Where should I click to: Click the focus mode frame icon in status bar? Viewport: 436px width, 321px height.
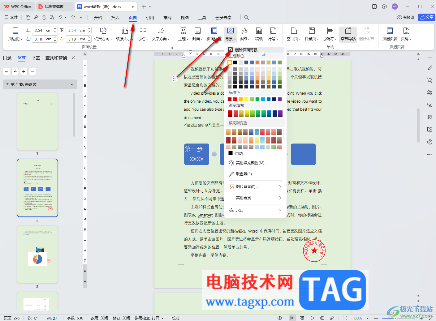[345, 318]
